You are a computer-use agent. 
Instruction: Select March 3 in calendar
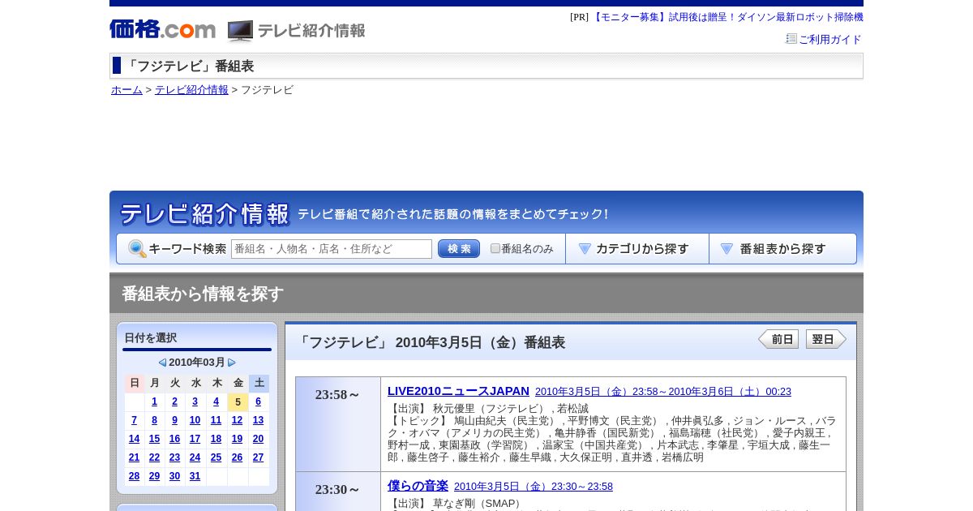point(195,401)
